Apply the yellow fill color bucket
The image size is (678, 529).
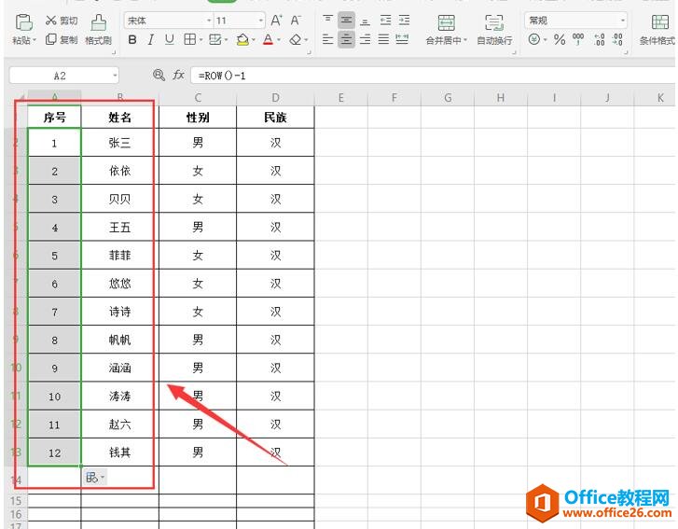243,40
